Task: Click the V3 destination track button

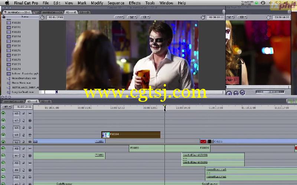Action: pyautogui.click(x=16, y=135)
